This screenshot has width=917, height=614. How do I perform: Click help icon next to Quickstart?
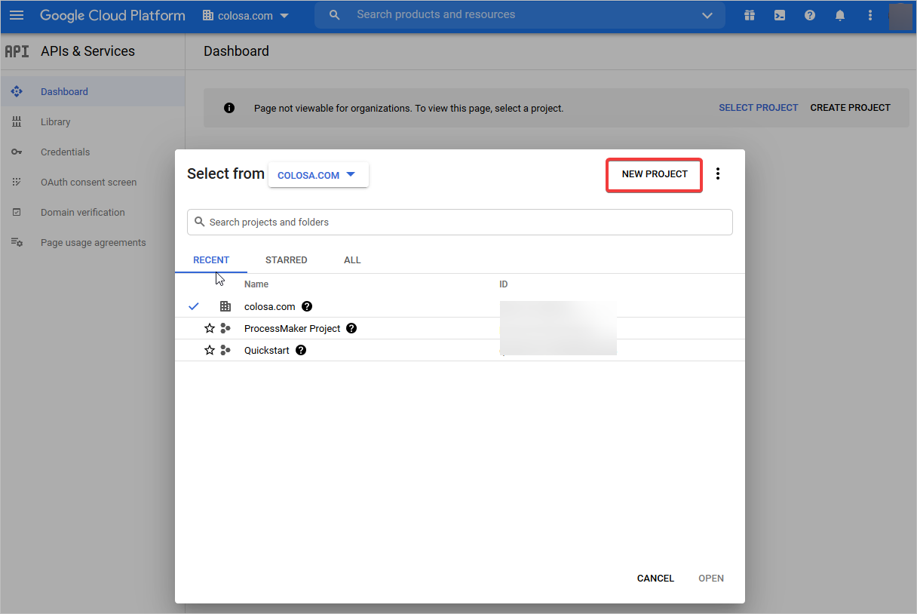click(x=301, y=350)
